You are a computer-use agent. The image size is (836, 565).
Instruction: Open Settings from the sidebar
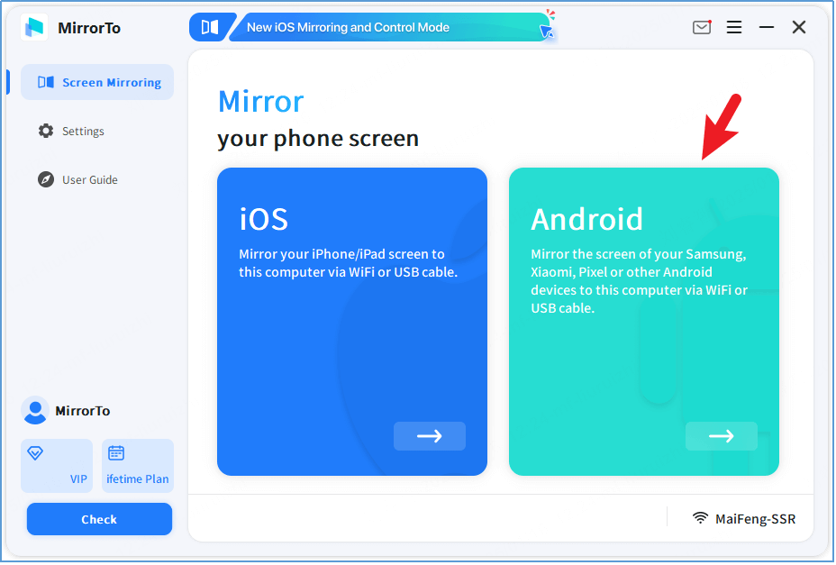point(83,131)
